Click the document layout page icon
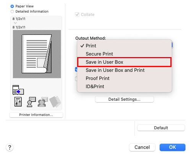The height and width of the screenshot is (157, 191). (18, 102)
